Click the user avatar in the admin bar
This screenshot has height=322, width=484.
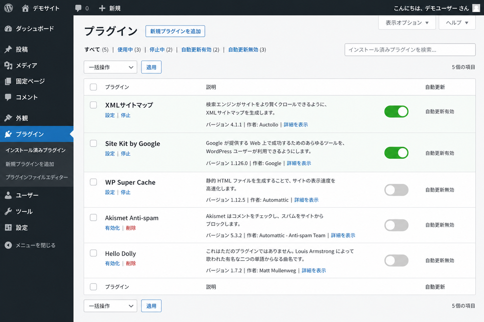pyautogui.click(x=476, y=8)
